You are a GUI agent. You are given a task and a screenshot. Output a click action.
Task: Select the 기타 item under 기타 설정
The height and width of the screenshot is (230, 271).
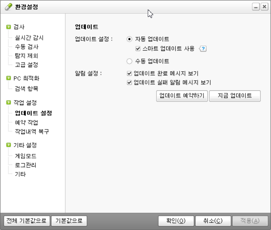coord(20,174)
